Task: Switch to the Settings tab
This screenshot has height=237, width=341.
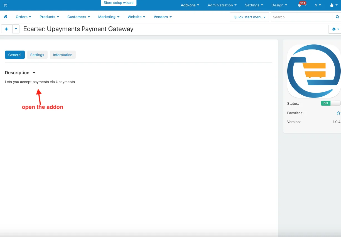Action: pyautogui.click(x=37, y=55)
